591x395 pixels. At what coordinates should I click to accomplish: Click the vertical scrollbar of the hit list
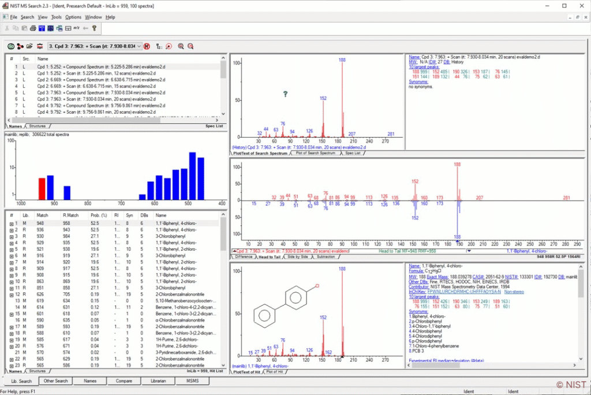[x=223, y=290]
